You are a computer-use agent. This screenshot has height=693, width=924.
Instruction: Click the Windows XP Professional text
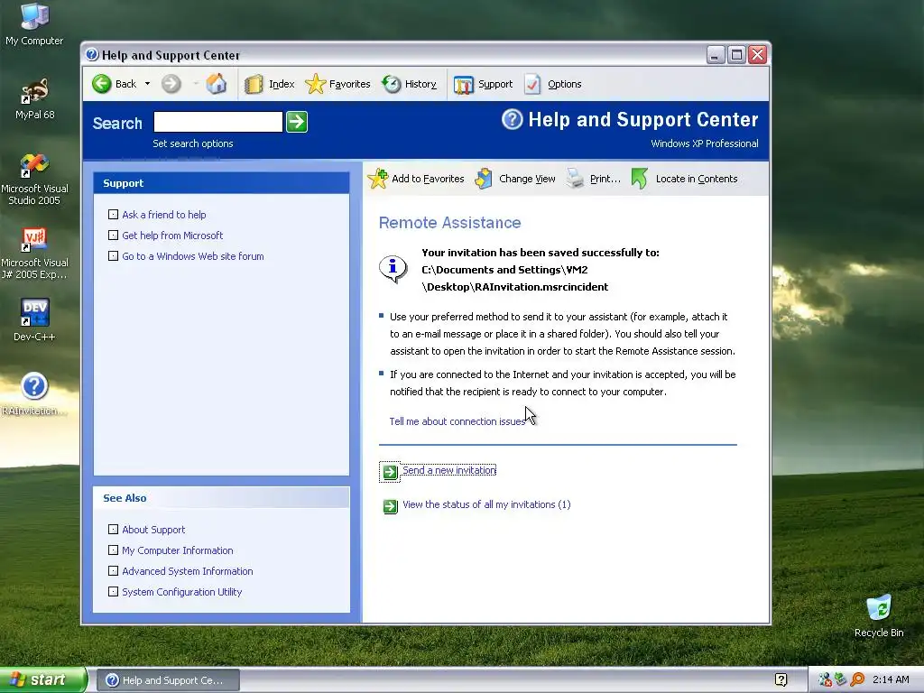pos(704,143)
